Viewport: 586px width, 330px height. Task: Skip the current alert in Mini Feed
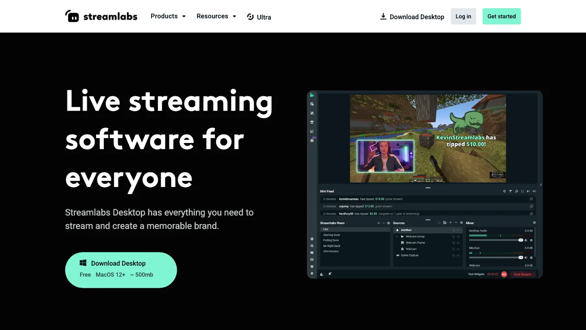pos(528,191)
